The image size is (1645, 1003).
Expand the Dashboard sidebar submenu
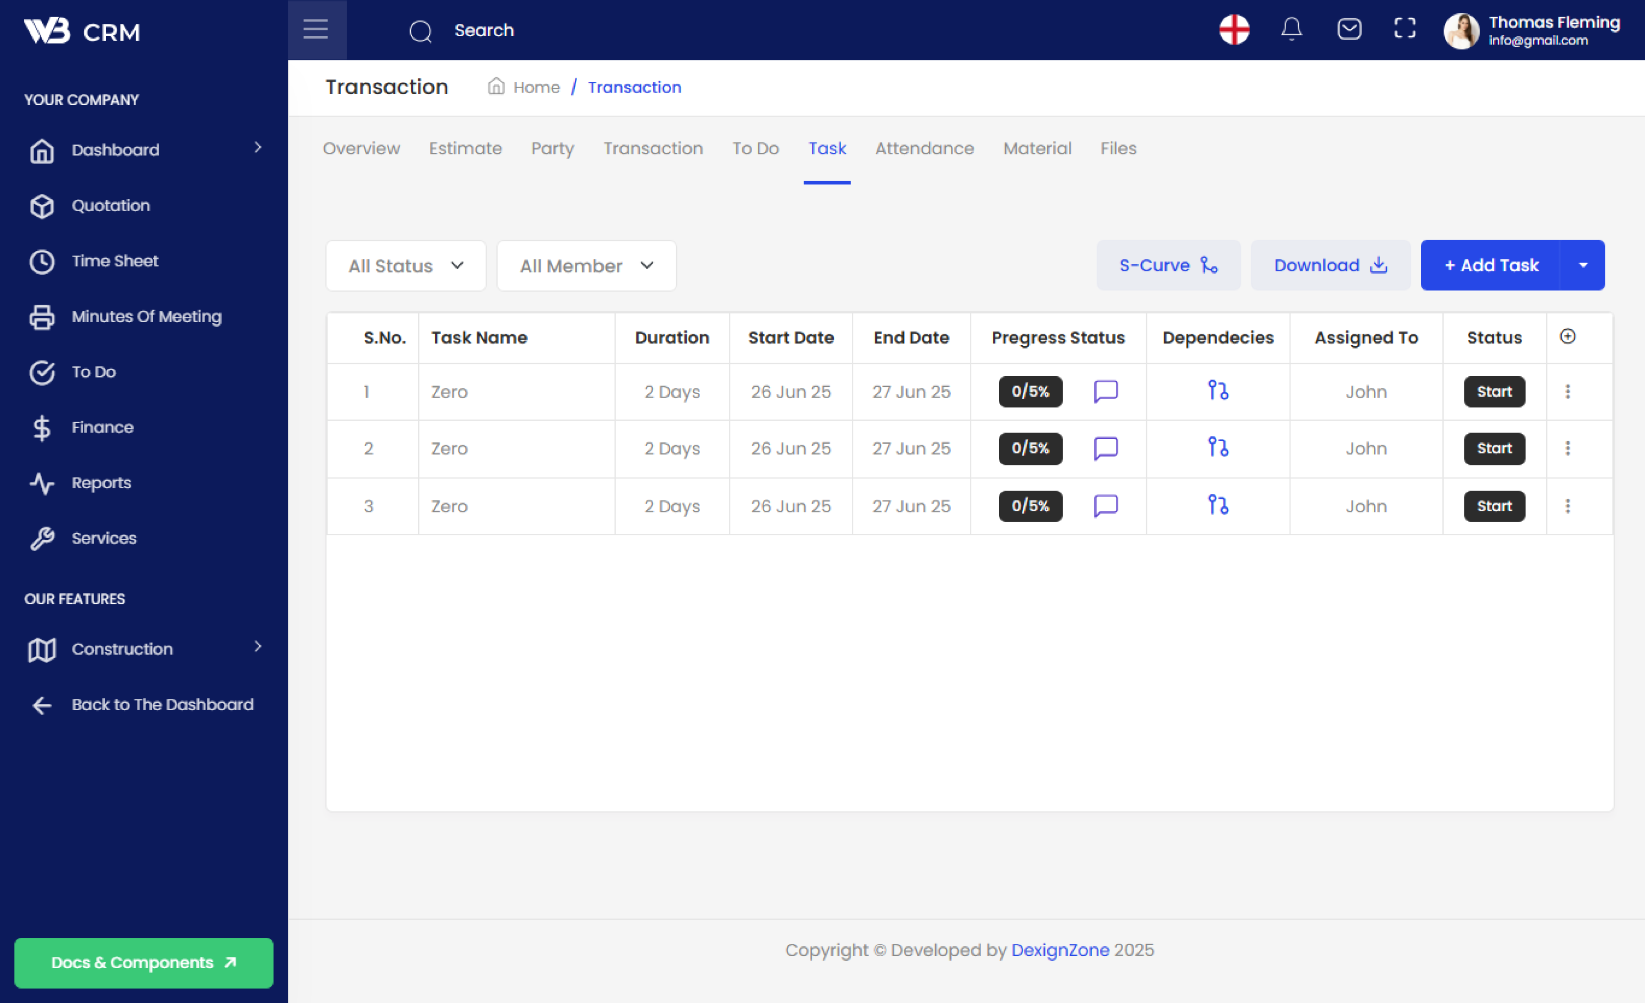pyautogui.click(x=258, y=147)
